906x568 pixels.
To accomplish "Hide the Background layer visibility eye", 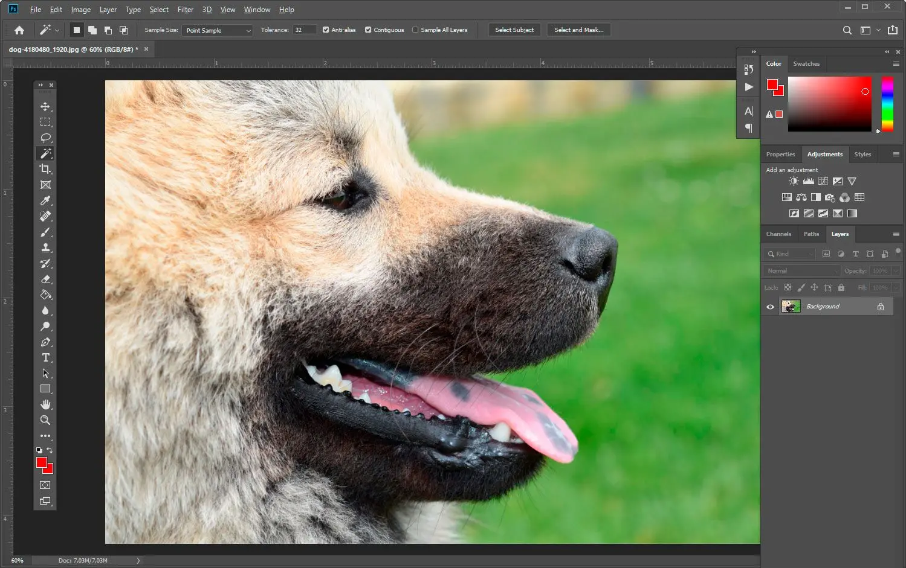I will click(x=770, y=307).
